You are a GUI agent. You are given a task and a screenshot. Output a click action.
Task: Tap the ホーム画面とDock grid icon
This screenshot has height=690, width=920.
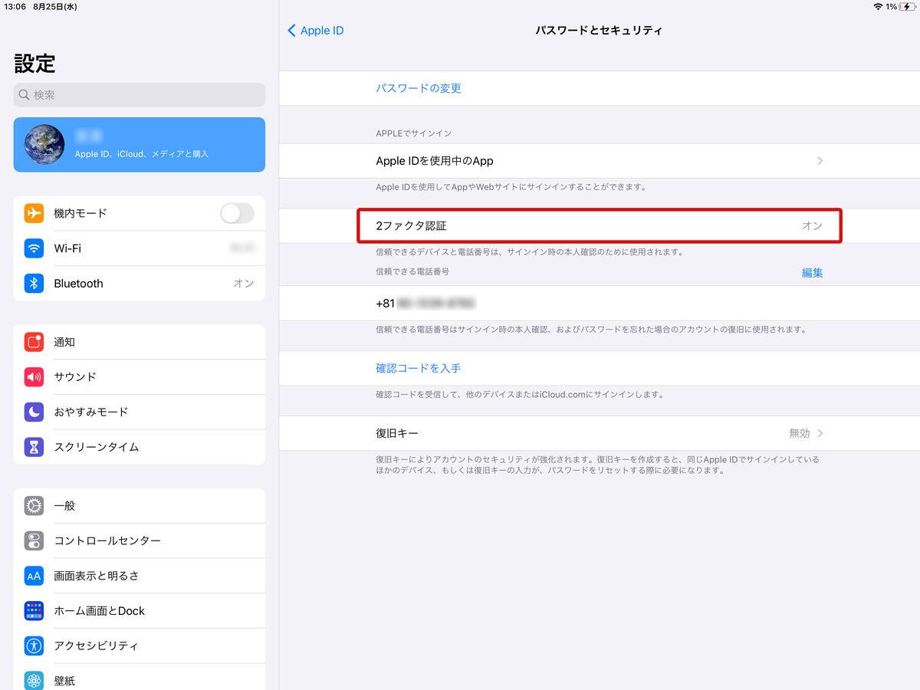34,611
